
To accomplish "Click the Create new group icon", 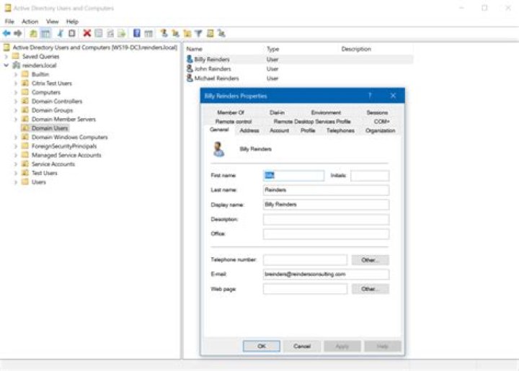I will [x=175, y=33].
